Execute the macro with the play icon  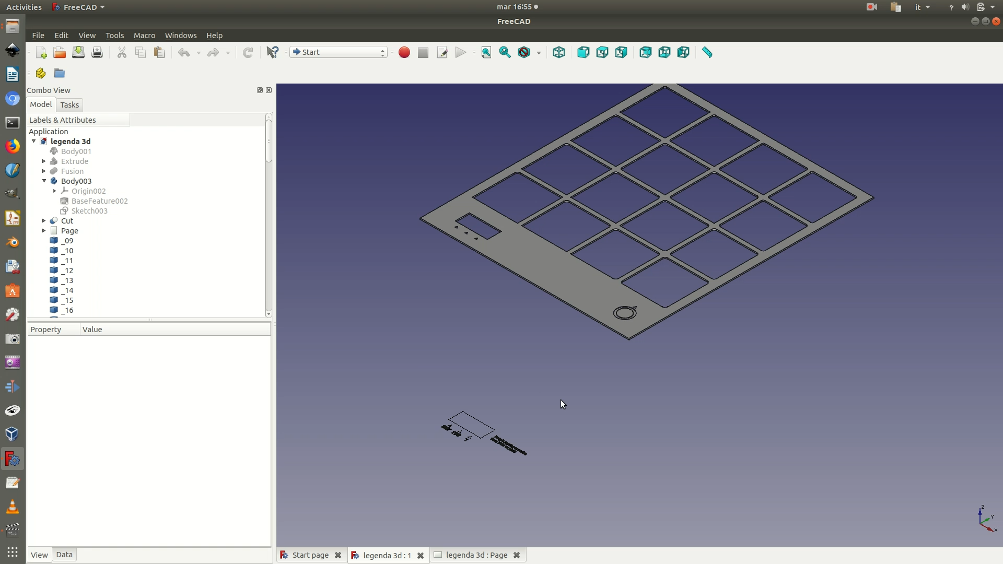(x=461, y=52)
